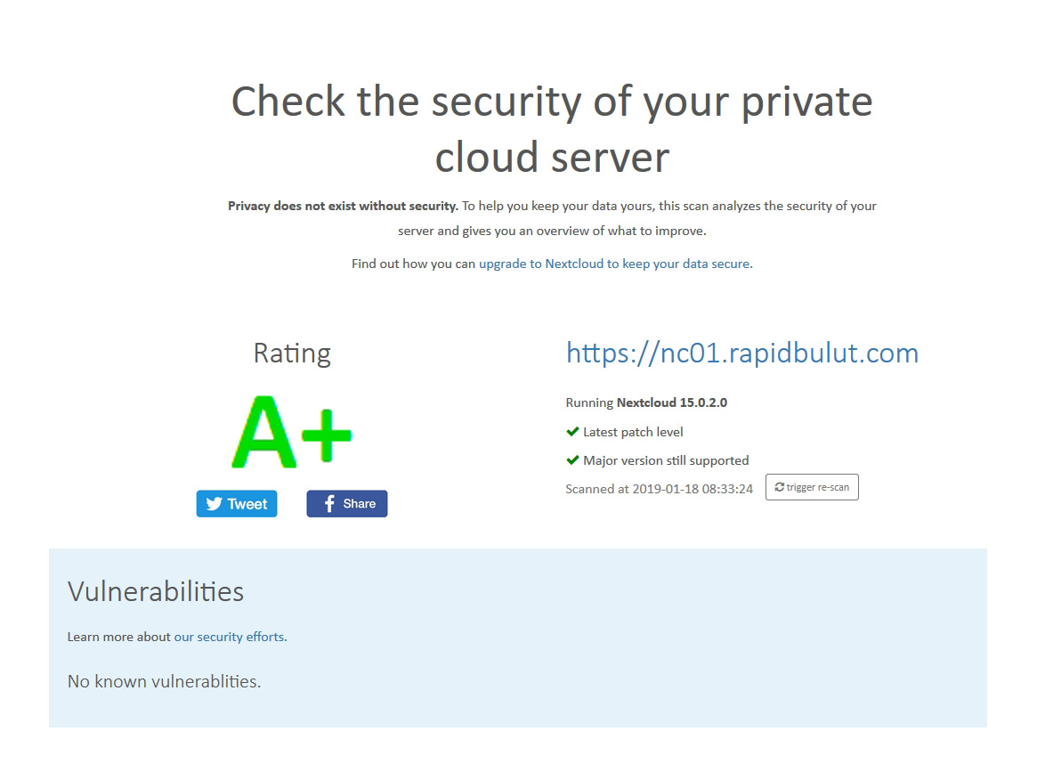
Task: Share the rating on Facebook
Action: [x=347, y=503]
